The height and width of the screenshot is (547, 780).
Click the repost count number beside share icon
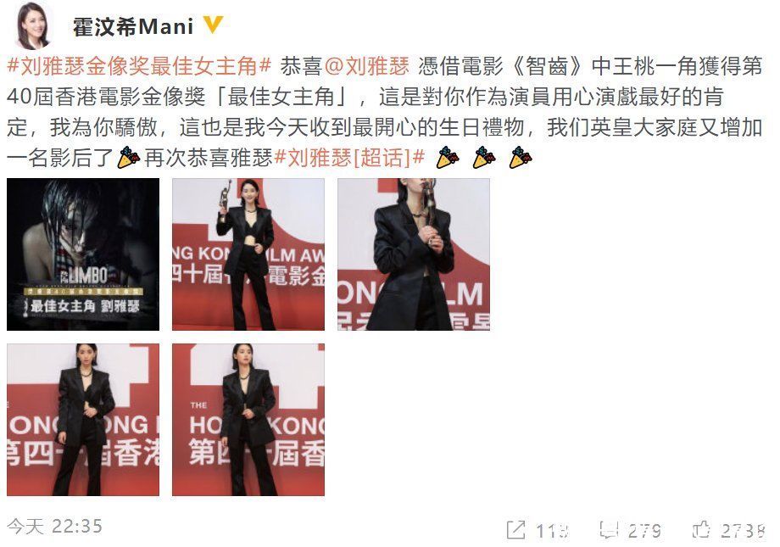click(552, 531)
